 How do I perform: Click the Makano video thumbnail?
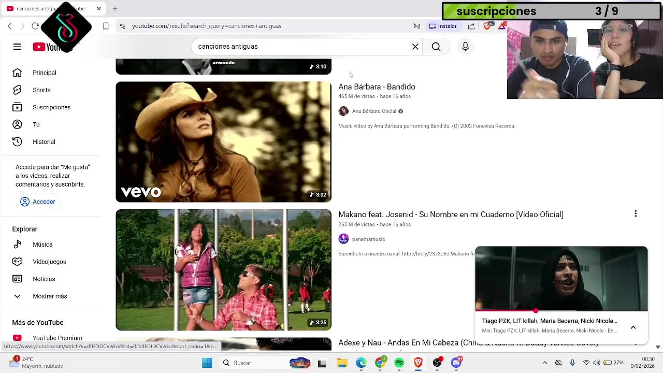point(223,270)
